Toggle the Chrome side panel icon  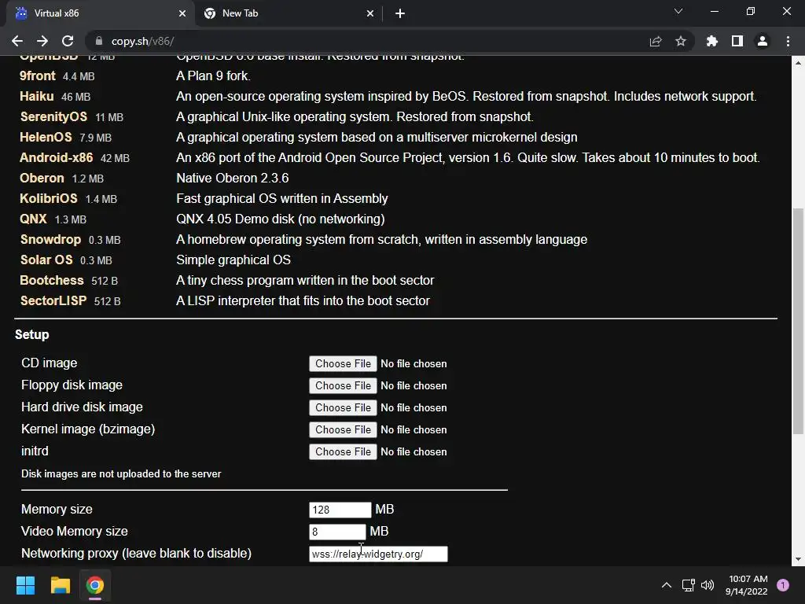pos(737,41)
